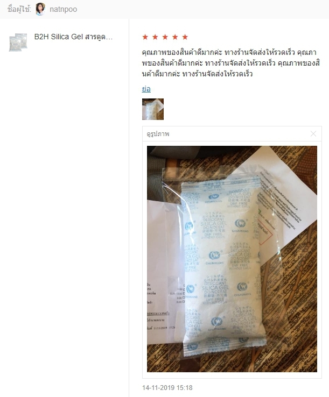Click the printed receipt date inside the photo
329x397 pixels.
coord(164,328)
